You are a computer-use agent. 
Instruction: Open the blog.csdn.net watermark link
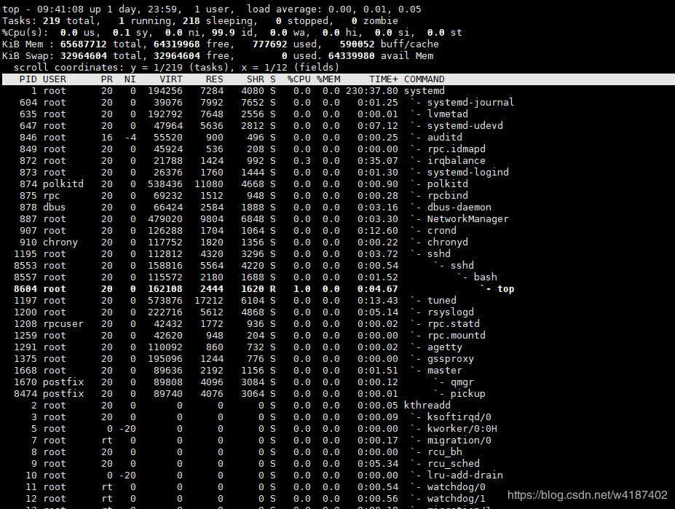587,495
